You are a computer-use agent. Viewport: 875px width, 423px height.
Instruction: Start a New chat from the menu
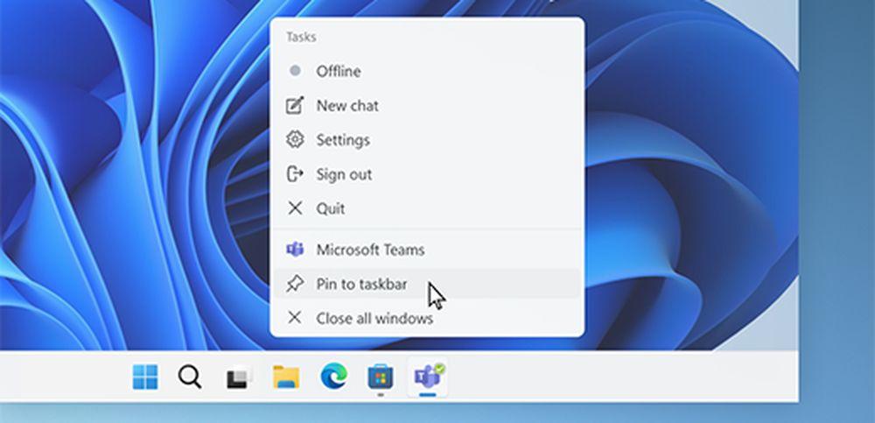(x=347, y=106)
